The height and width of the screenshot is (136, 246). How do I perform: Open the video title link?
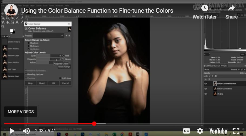[x=97, y=10]
